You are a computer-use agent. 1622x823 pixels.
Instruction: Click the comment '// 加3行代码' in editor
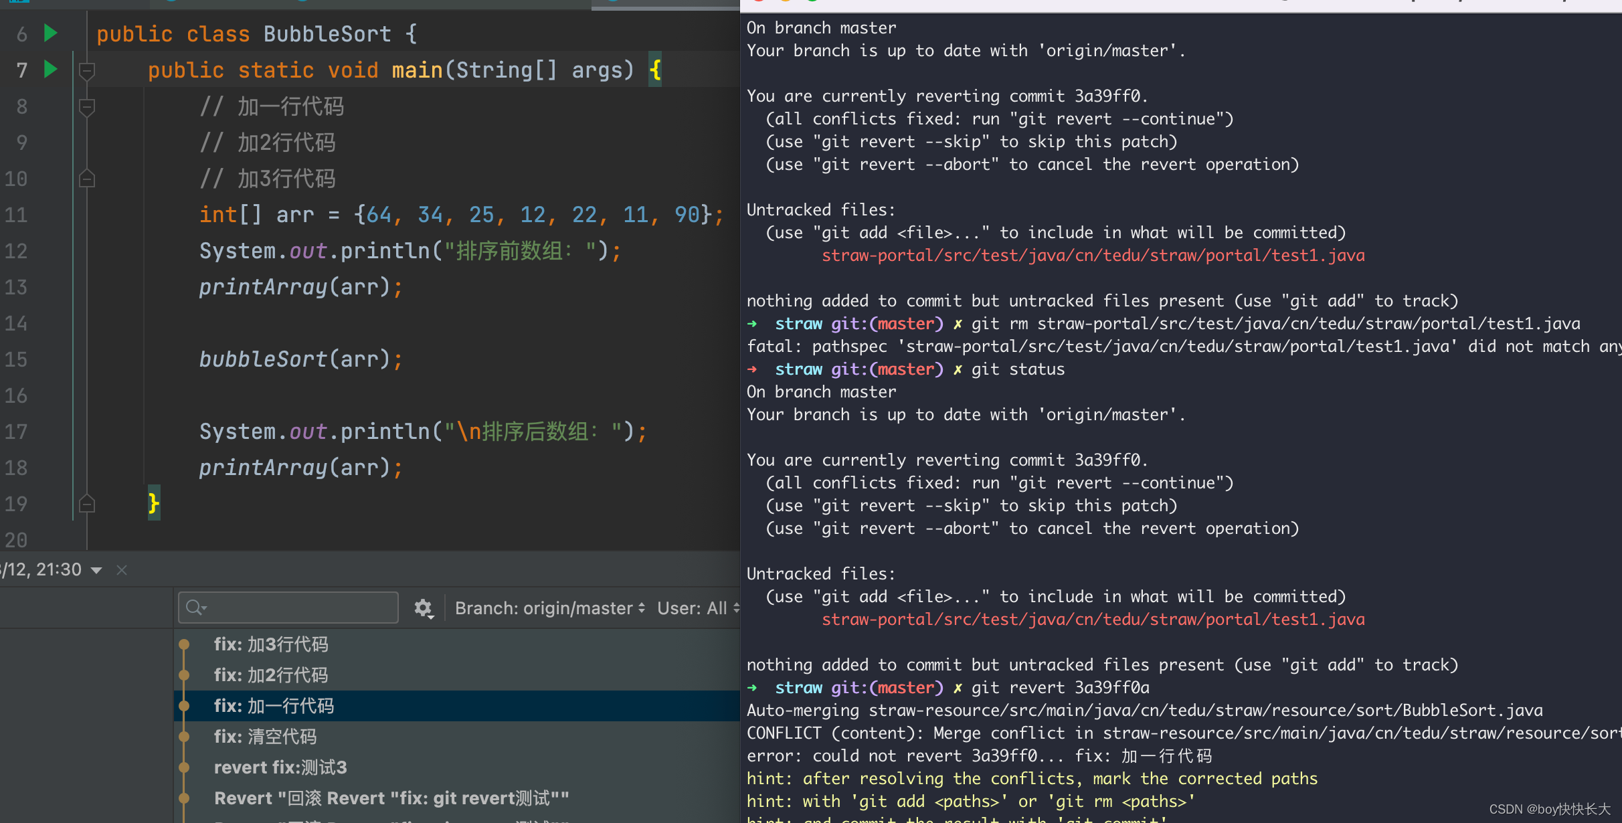coord(268,179)
